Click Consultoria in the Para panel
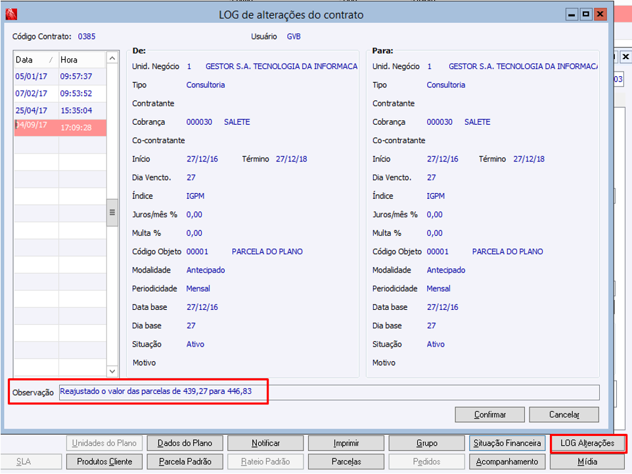Viewport: 632px width, 474px height. [x=446, y=85]
